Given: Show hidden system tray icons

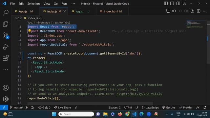Looking at the screenshot, I should (x=167, y=114).
